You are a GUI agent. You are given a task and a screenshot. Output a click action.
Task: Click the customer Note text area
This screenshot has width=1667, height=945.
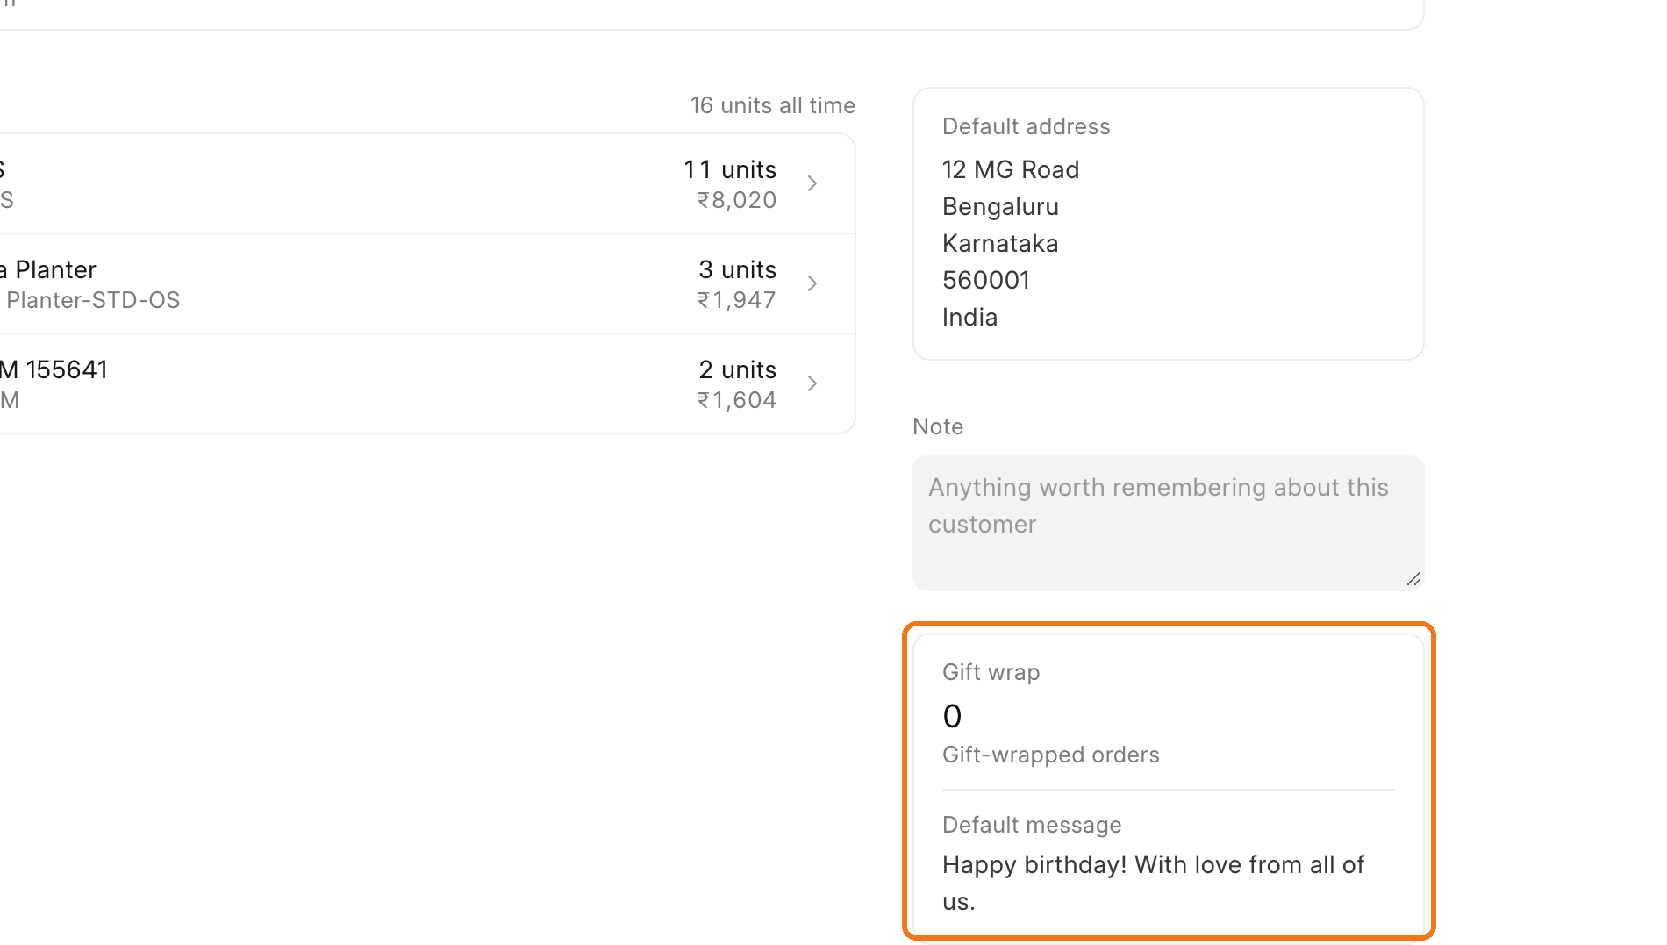coord(1168,523)
